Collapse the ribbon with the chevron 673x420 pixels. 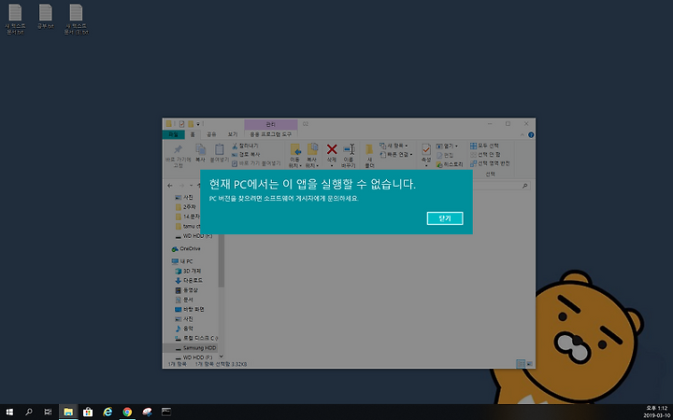[523, 134]
